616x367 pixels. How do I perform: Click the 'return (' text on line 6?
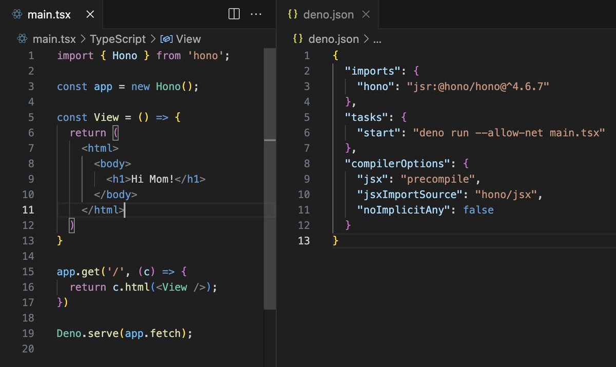pos(94,133)
